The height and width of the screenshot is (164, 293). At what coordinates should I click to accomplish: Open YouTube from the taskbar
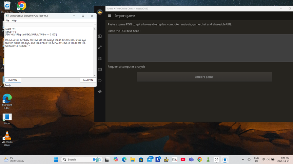coord(183,160)
